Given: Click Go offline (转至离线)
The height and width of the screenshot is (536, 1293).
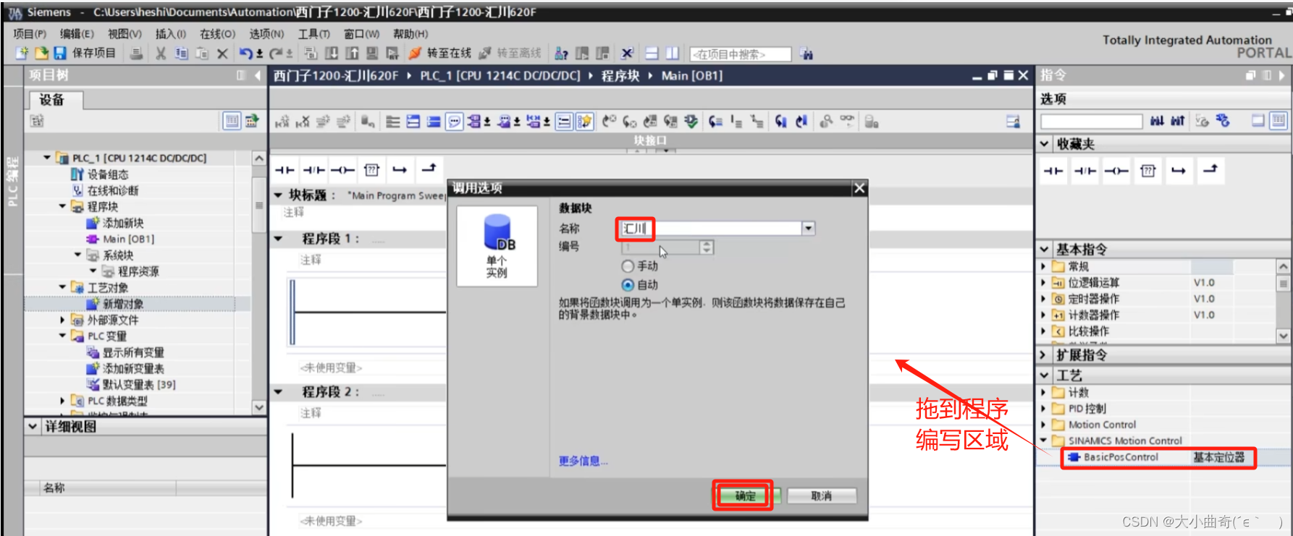Looking at the screenshot, I should pyautogui.click(x=510, y=53).
